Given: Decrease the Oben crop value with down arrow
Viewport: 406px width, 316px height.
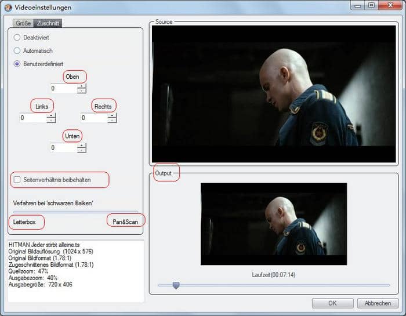Looking at the screenshot, I should pyautogui.click(x=82, y=91).
